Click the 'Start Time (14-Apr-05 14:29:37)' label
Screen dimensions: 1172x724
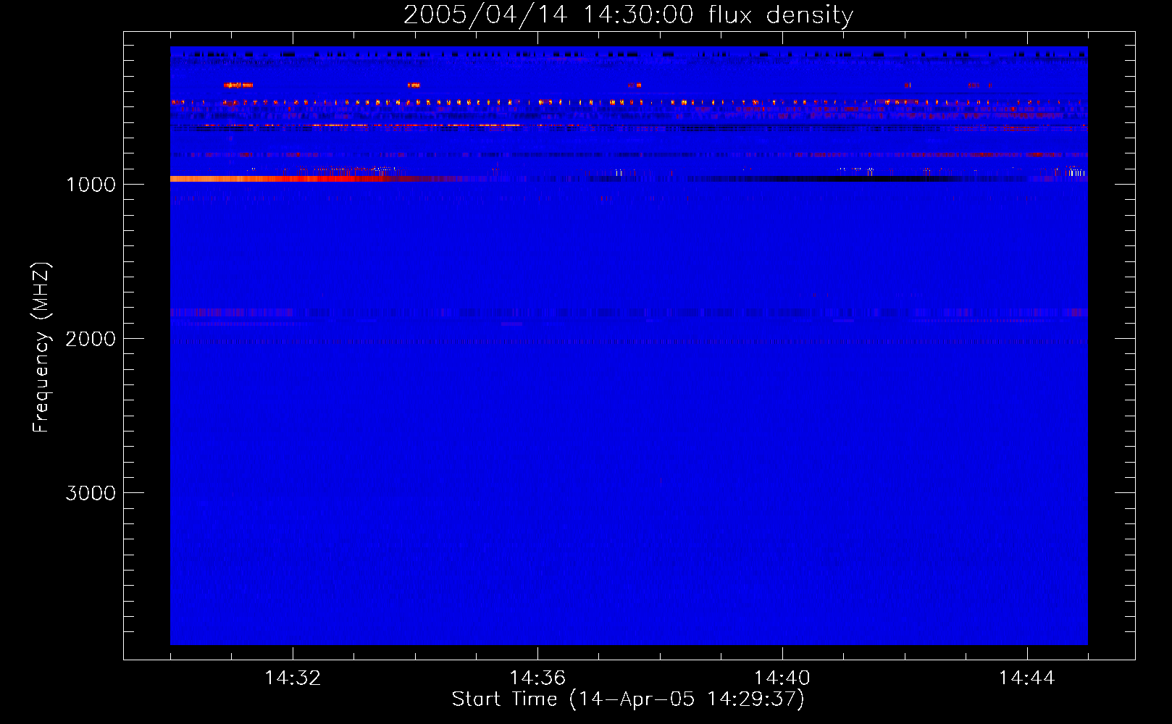pos(628,699)
